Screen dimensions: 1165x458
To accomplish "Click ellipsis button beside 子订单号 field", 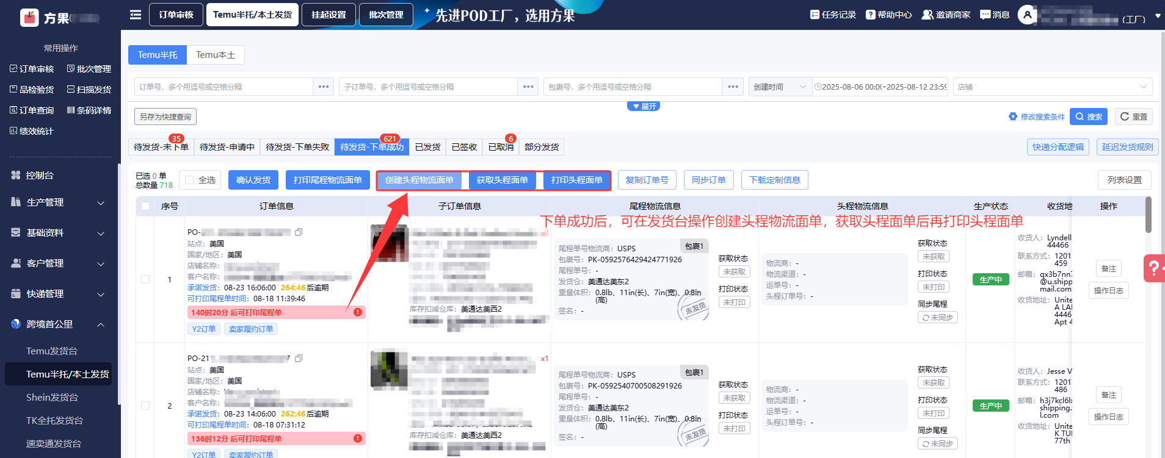I will pyautogui.click(x=528, y=87).
